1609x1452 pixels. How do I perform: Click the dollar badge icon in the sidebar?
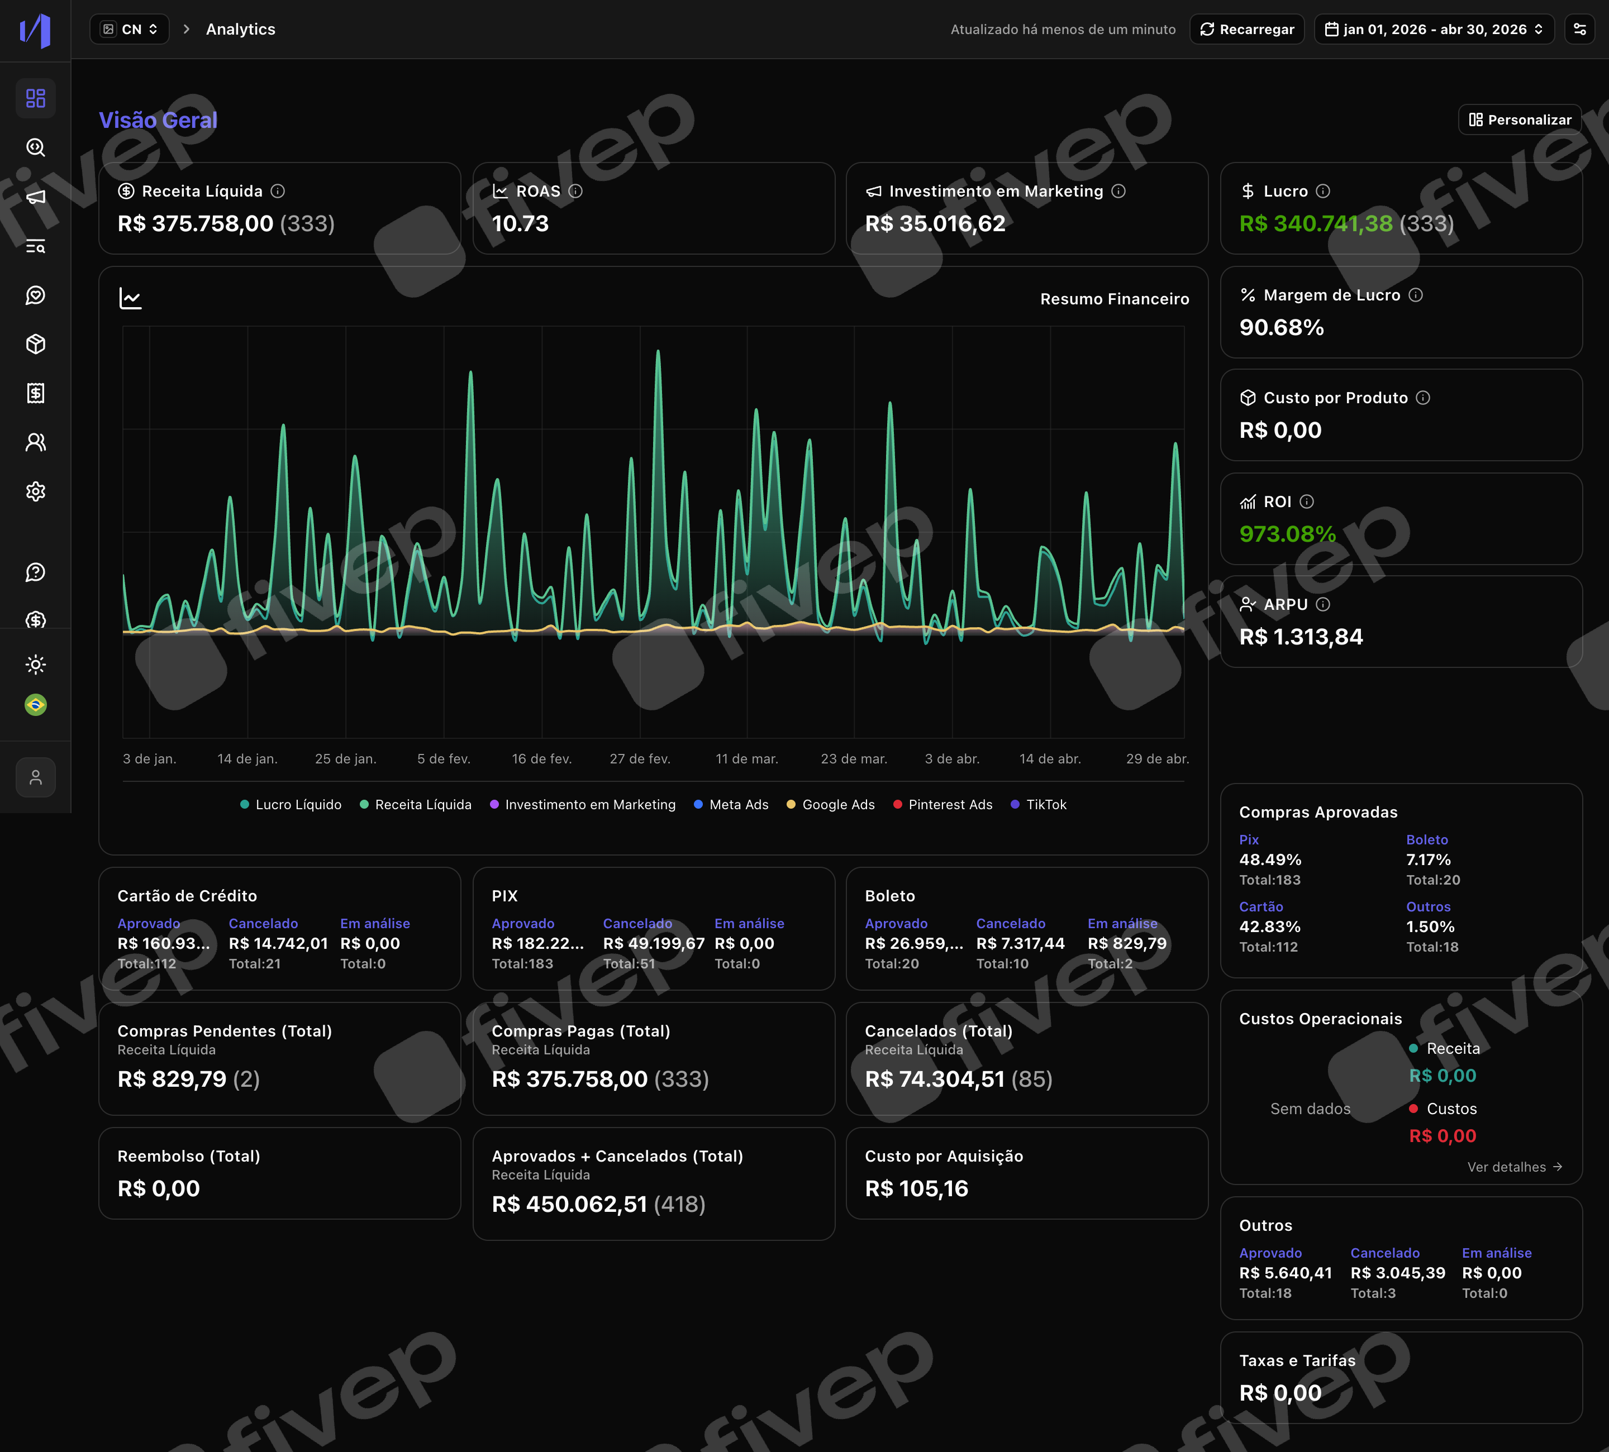pyautogui.click(x=35, y=619)
